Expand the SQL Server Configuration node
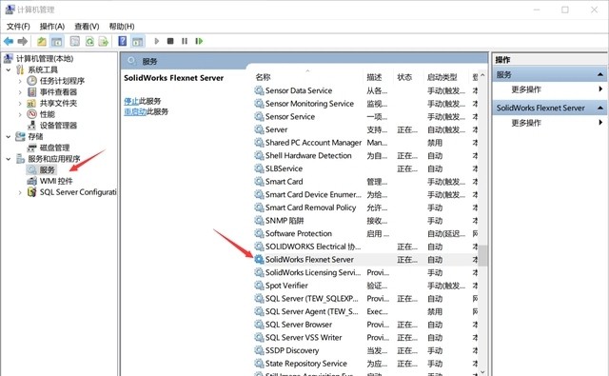609x376 pixels. (x=20, y=192)
